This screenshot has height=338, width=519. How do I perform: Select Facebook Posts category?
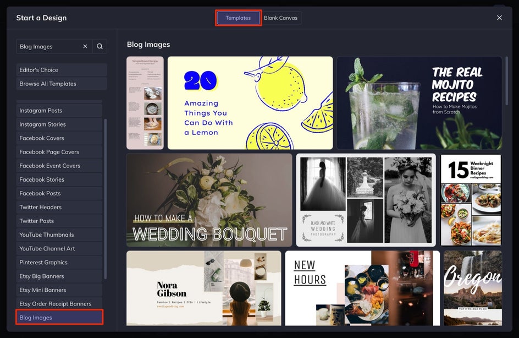(x=59, y=193)
